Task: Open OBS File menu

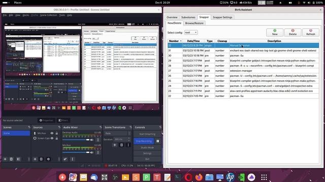Action: 5,15
